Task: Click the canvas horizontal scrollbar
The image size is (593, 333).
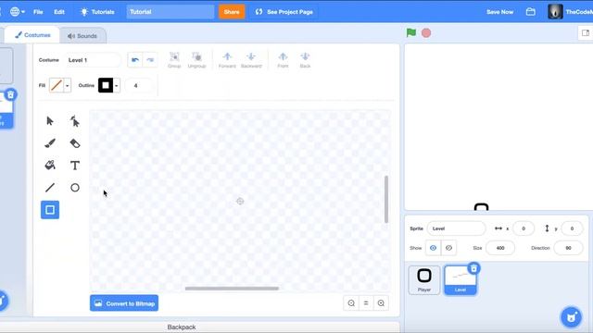Action: tap(232, 289)
